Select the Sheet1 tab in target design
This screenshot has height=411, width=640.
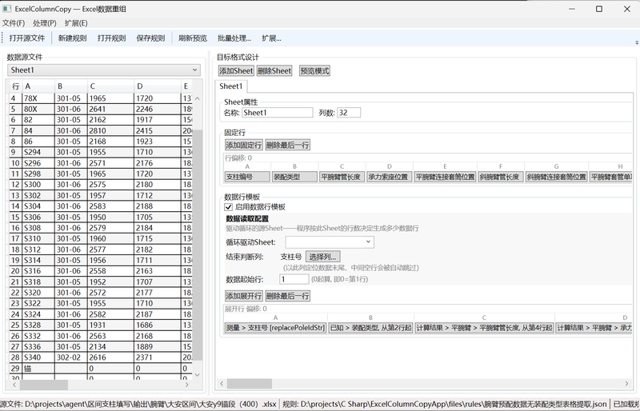(230, 86)
